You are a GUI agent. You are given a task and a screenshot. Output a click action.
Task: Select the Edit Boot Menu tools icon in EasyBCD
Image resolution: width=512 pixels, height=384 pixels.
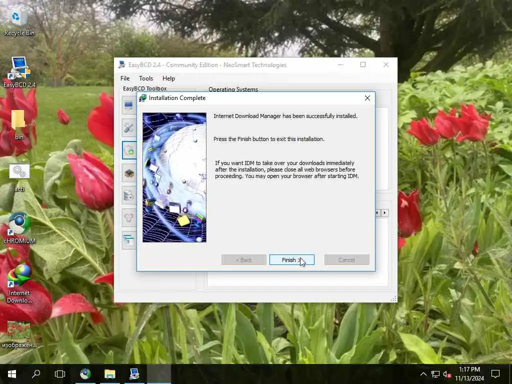click(x=128, y=127)
